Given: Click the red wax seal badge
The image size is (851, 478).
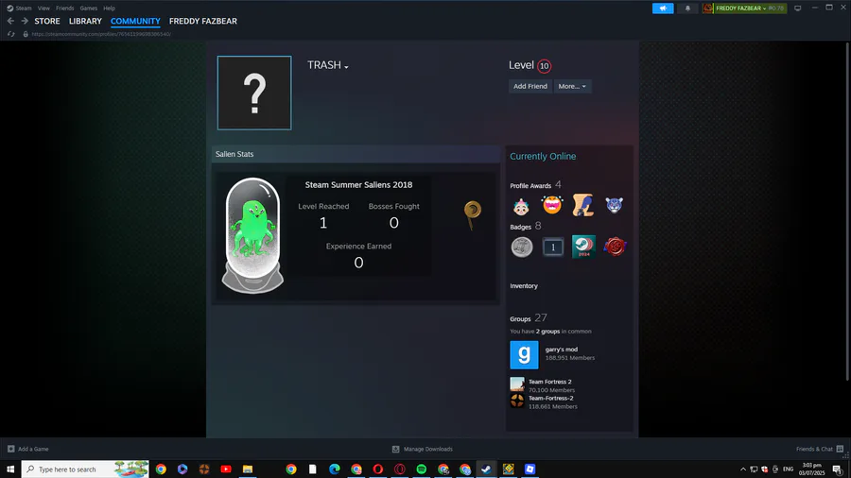Looking at the screenshot, I should pos(615,247).
